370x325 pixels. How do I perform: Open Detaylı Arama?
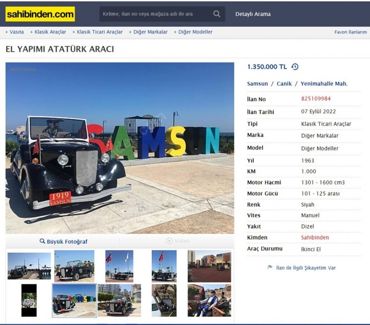[x=253, y=14]
